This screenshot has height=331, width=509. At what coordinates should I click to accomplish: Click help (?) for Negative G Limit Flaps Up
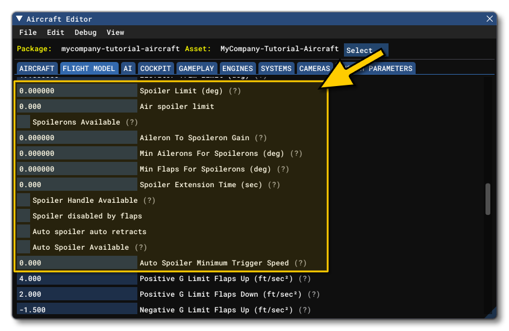point(305,310)
